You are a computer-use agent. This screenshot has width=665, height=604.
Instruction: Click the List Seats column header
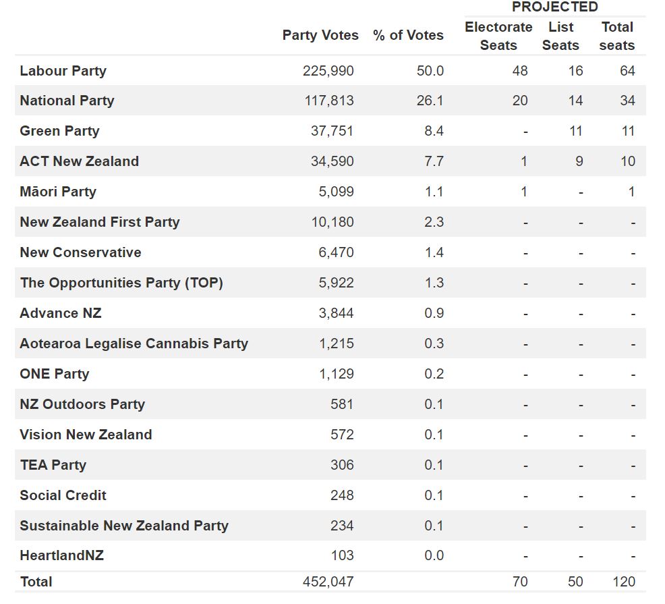pos(560,36)
